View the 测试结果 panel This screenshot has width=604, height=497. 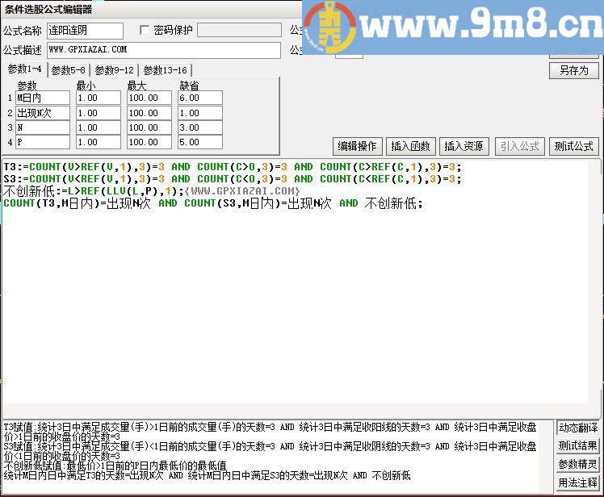coord(578,446)
